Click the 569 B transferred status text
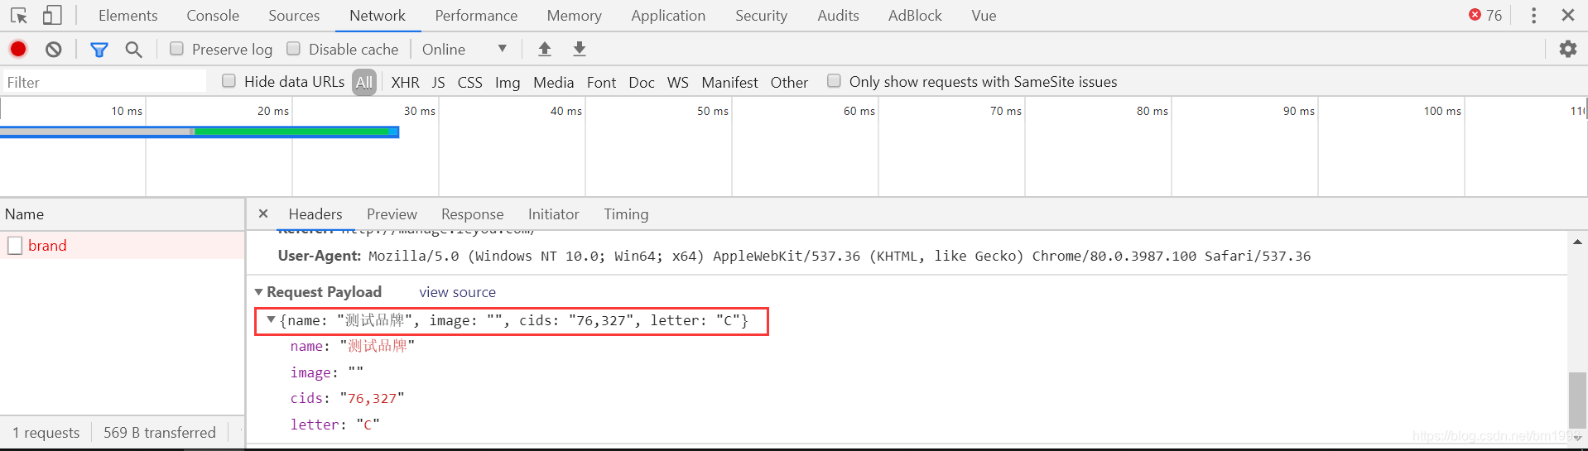The width and height of the screenshot is (1588, 451). click(x=160, y=432)
